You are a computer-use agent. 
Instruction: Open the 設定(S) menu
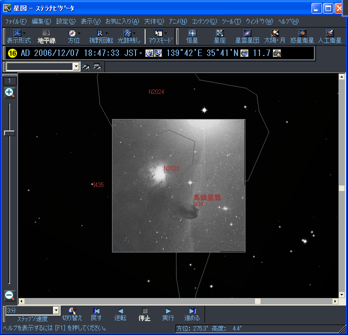coord(65,21)
